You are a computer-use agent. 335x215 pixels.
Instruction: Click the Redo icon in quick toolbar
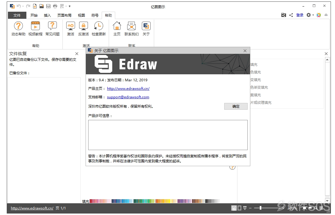(28, 6)
